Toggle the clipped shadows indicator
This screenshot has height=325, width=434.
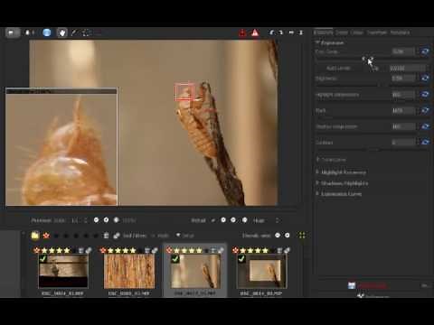[x=242, y=32]
